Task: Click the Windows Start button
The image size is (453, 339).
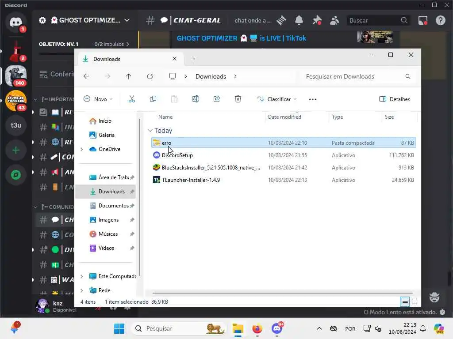Action: point(119,328)
